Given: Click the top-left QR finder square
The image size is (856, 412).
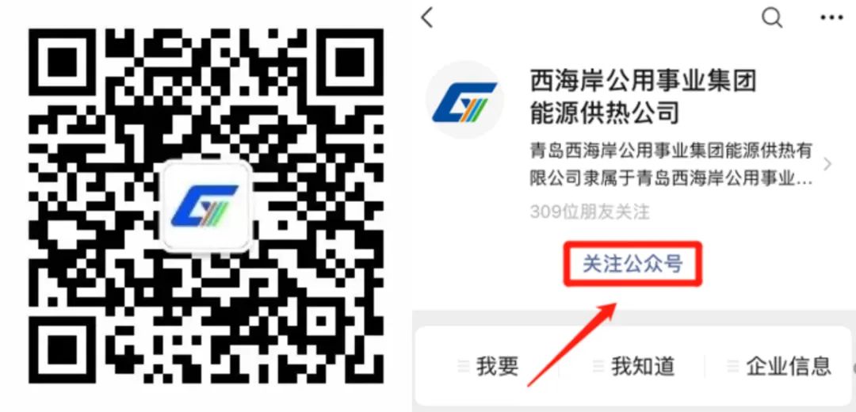Looking at the screenshot, I should [x=67, y=67].
